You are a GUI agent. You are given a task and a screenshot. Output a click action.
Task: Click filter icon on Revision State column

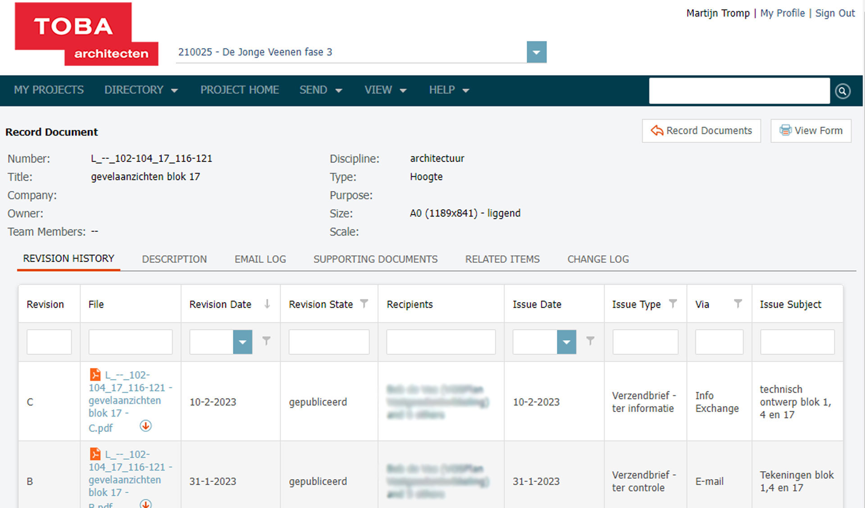[x=364, y=304]
